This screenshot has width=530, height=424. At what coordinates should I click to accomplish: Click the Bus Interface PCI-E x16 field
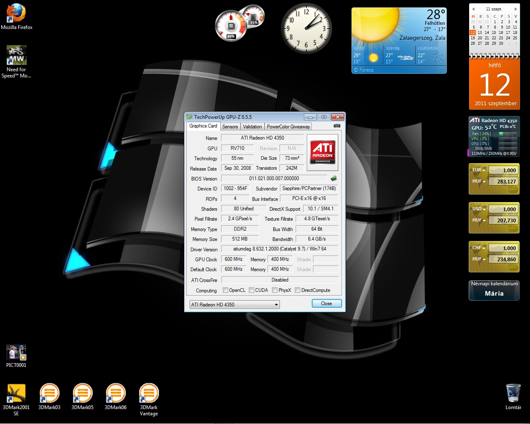(x=309, y=198)
